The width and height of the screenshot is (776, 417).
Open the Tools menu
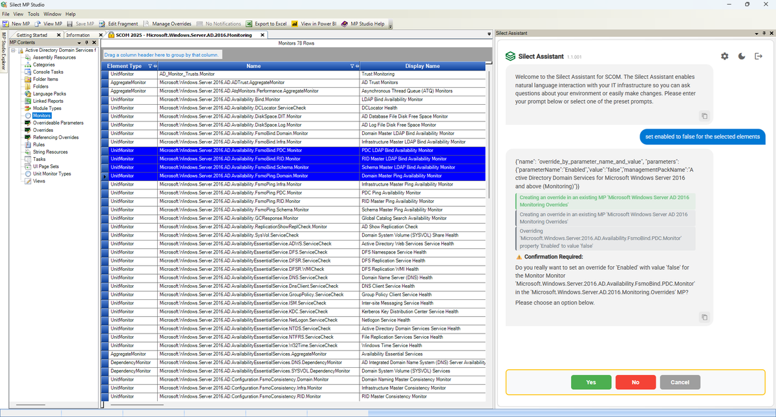[x=34, y=14]
